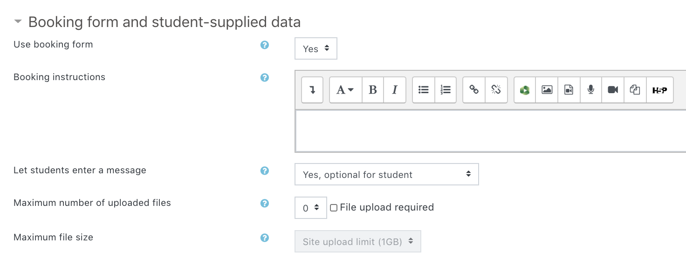Image resolution: width=686 pixels, height=259 pixels.
Task: Enable the File upload required checkbox
Action: coord(334,208)
